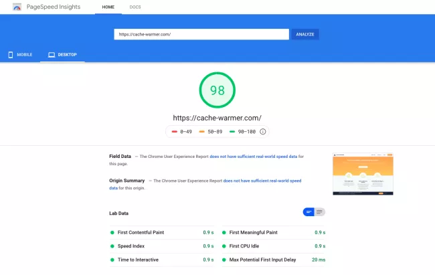Click the score legend info icon
This screenshot has width=435, height=275.
[263, 132]
